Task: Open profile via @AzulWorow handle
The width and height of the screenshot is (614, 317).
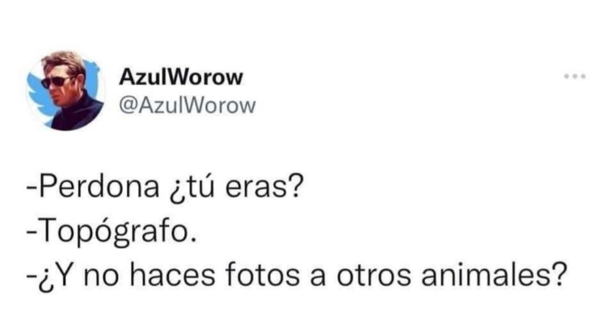Action: (x=187, y=106)
